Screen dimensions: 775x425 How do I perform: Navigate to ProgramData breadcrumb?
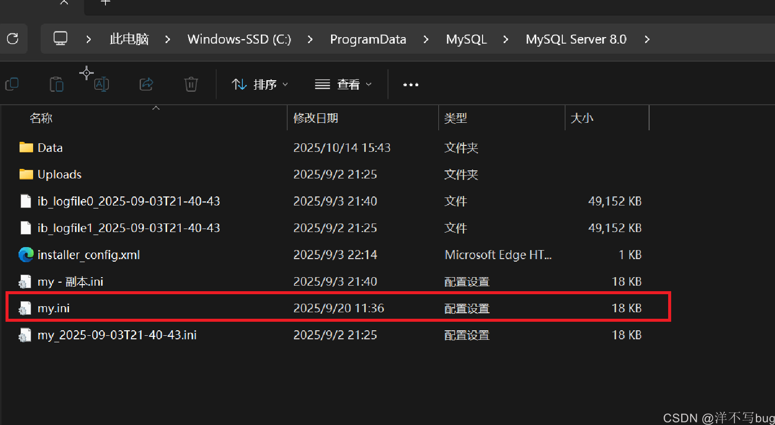(x=368, y=39)
